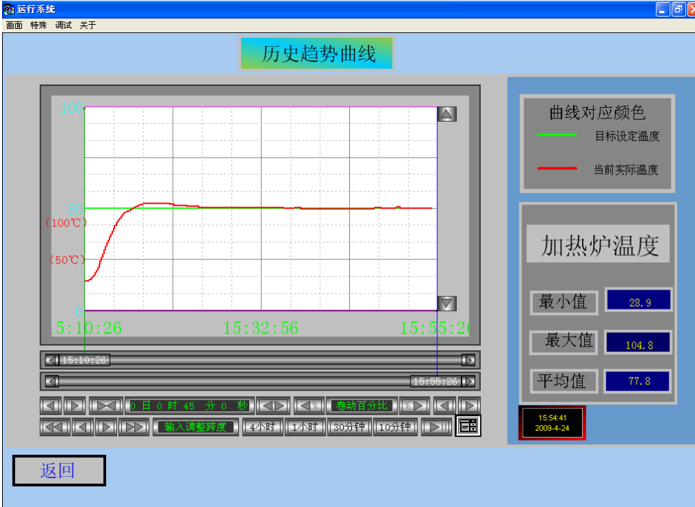Set span to 10分钟
Screen dimensions: 695x507
(x=395, y=427)
